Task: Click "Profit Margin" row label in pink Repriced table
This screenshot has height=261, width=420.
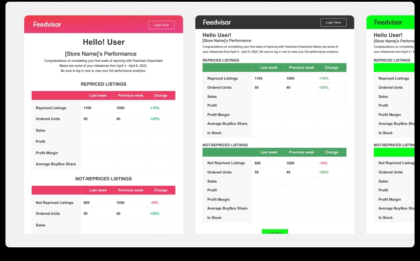Action: [x=47, y=153]
